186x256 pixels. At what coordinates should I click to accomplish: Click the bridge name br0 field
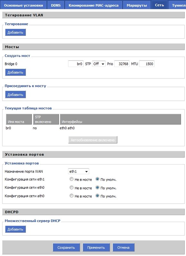(x=76, y=64)
